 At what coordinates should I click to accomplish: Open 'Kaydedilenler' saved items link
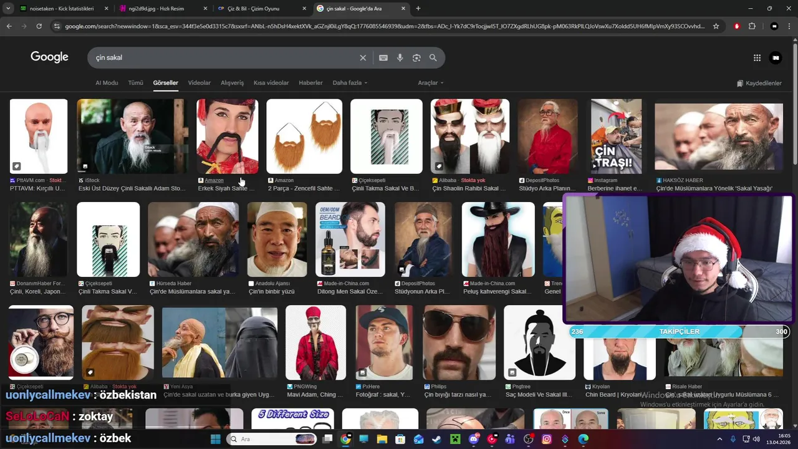point(759,83)
